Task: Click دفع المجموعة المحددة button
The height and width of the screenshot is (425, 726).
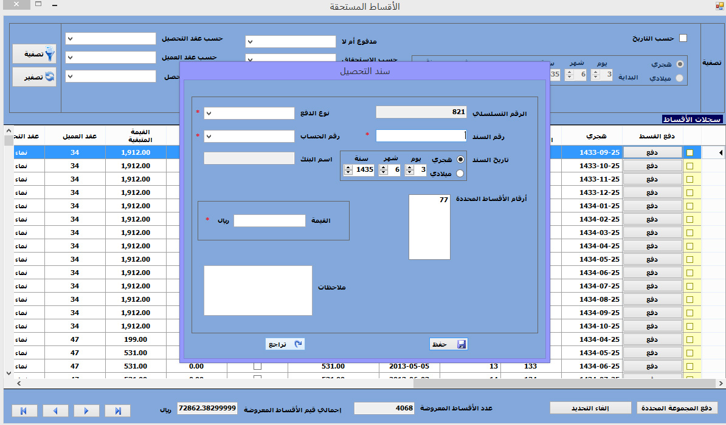Action: tap(677, 407)
